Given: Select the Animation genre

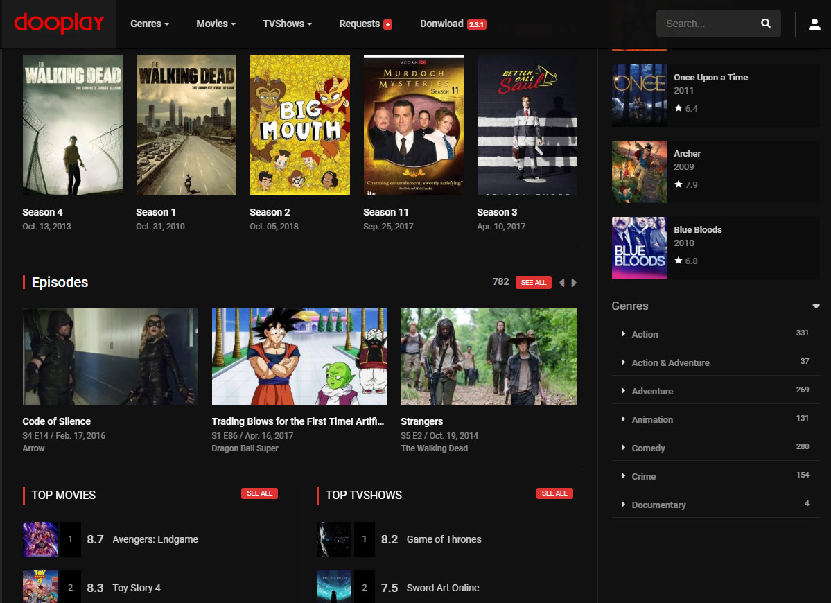Looking at the screenshot, I should click(x=651, y=419).
